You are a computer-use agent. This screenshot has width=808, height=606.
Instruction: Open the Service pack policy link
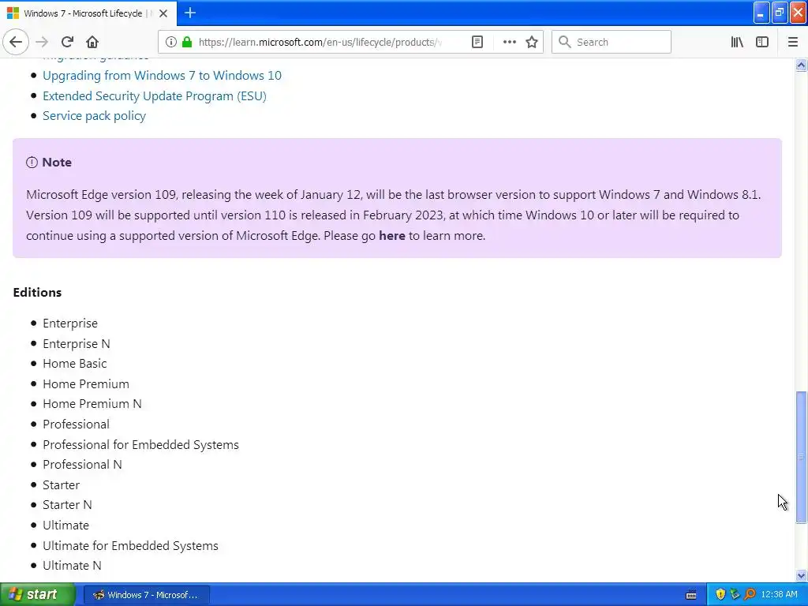point(95,116)
